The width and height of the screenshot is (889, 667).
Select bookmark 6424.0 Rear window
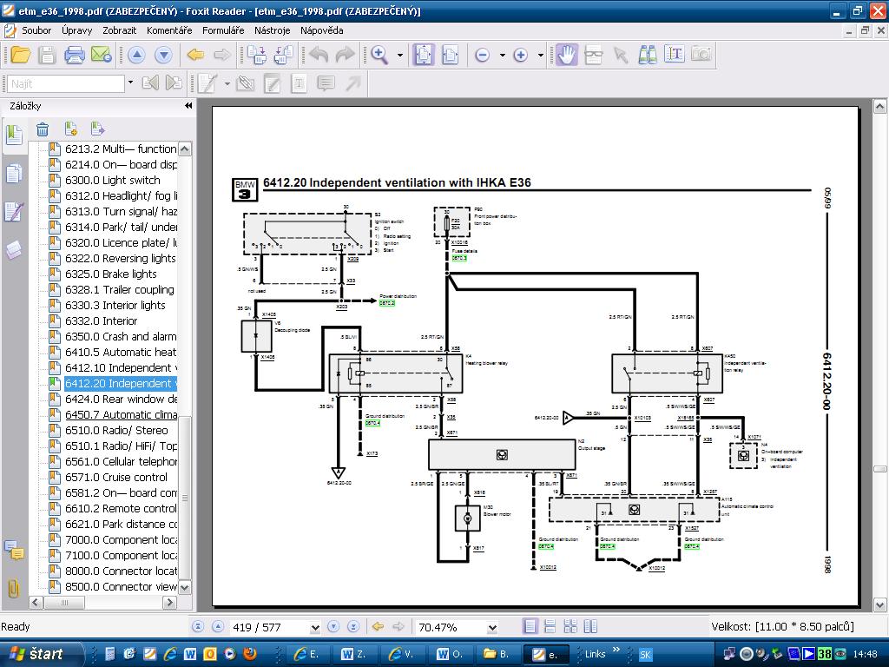coord(120,400)
